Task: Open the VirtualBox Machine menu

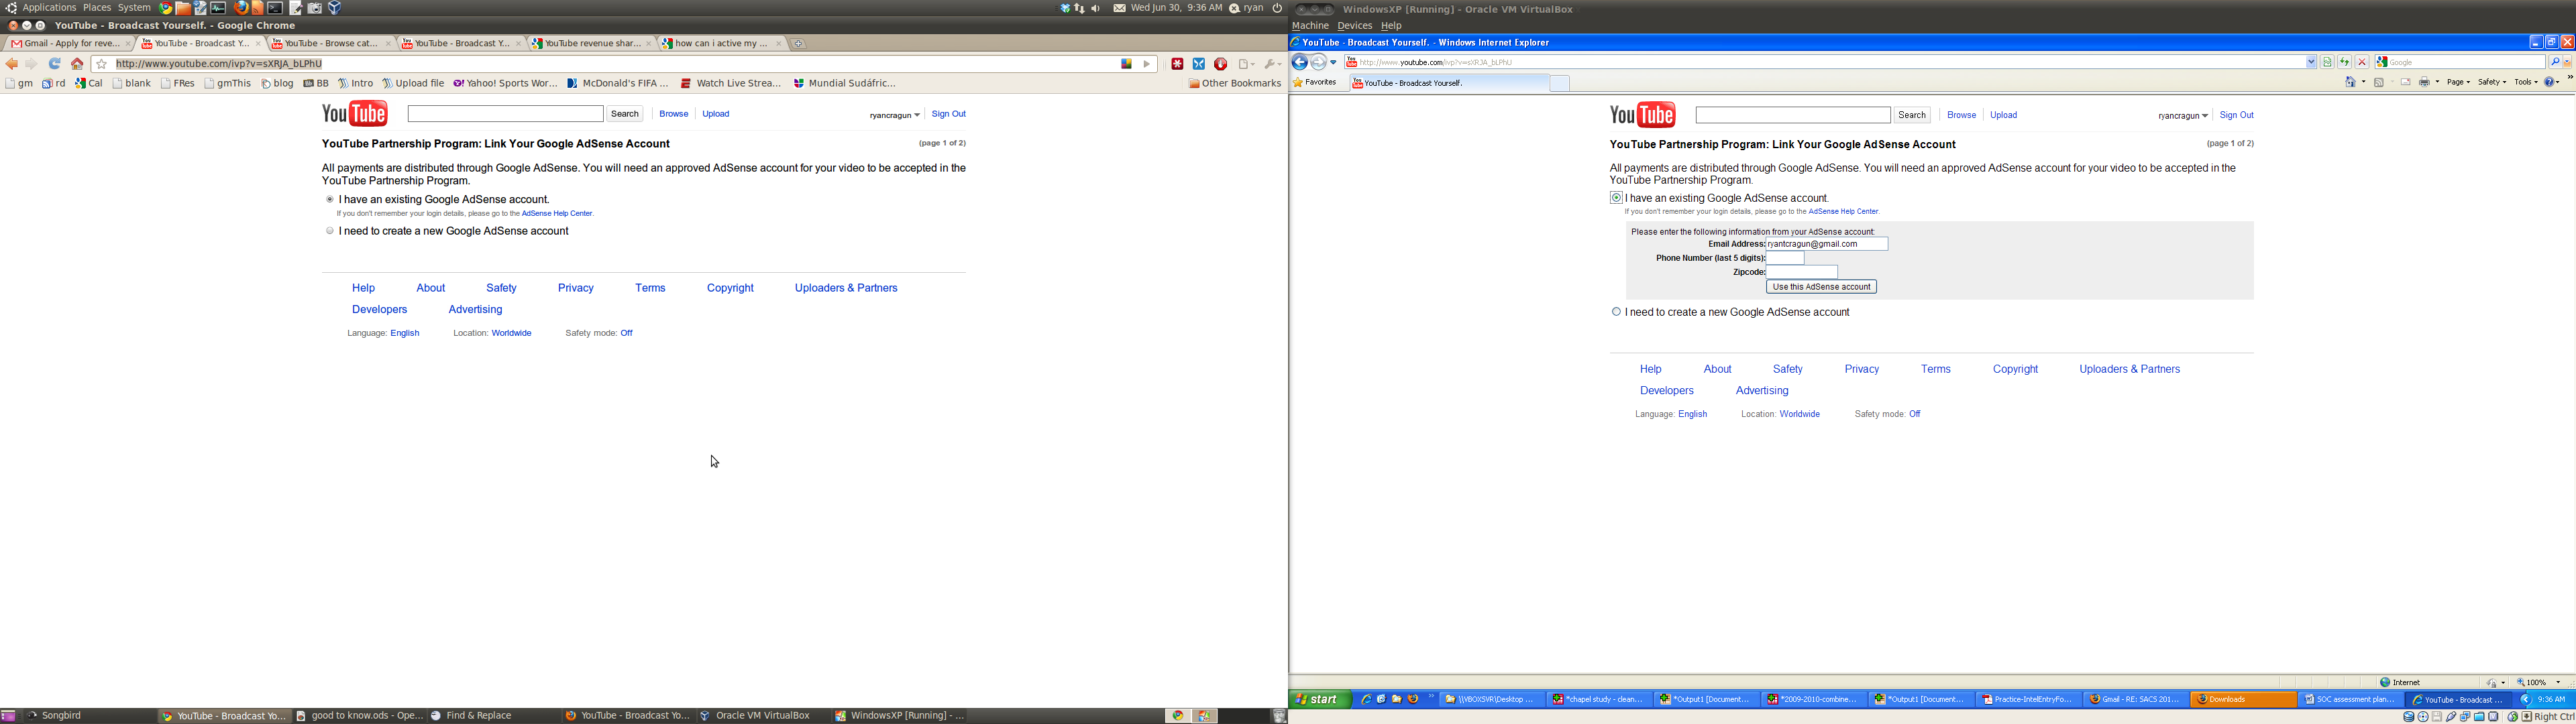Action: pos(1310,26)
